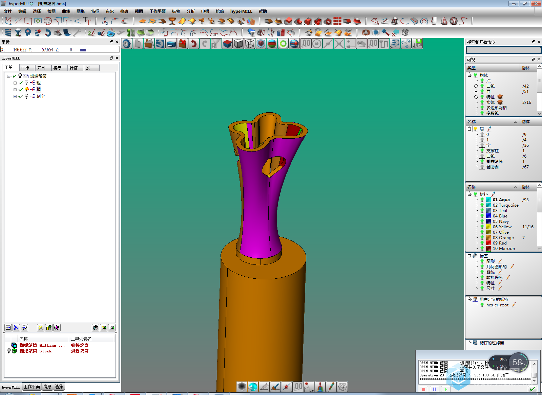Click the green play button in the message window

[x=446, y=389]
